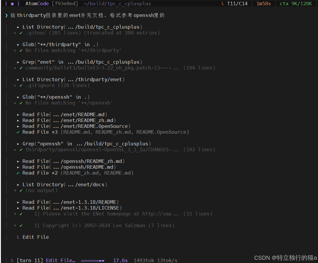Click the prompt chevron before the user message
Viewport: 318px width, 263px height.
(6, 15)
